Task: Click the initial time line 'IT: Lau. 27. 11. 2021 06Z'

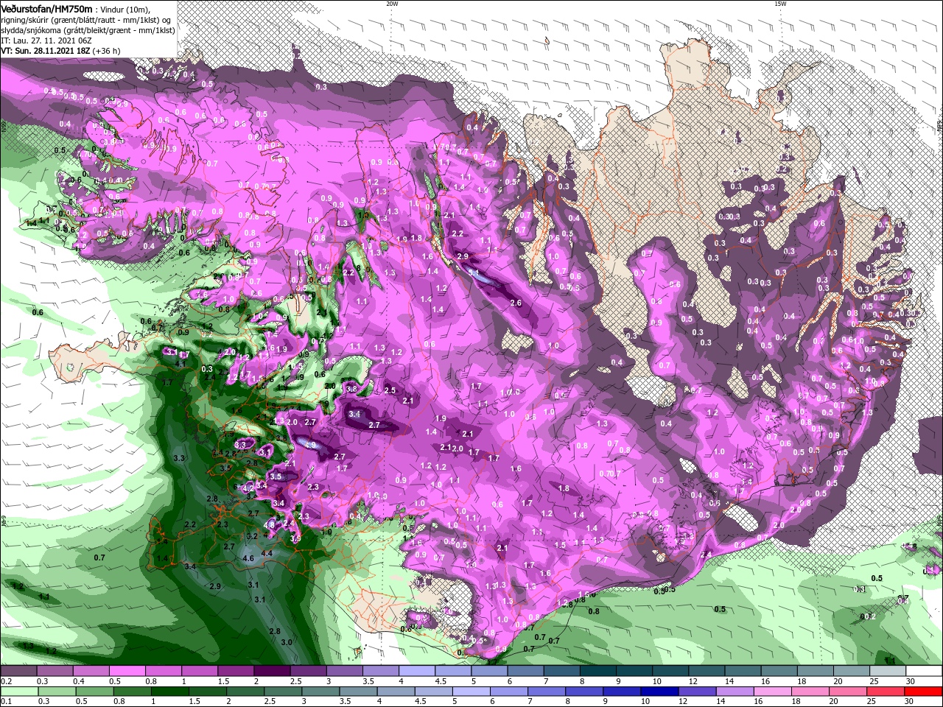Action: (x=46, y=41)
